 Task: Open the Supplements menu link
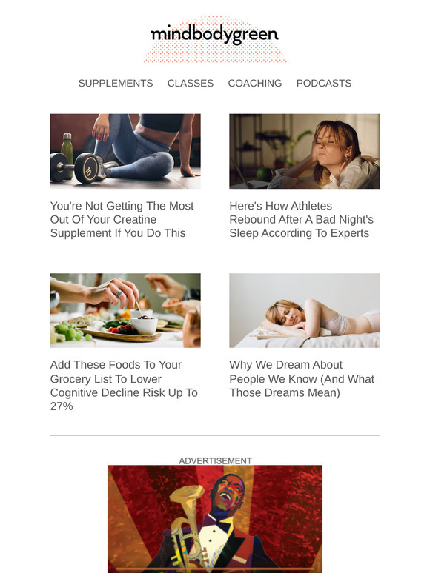click(x=116, y=84)
